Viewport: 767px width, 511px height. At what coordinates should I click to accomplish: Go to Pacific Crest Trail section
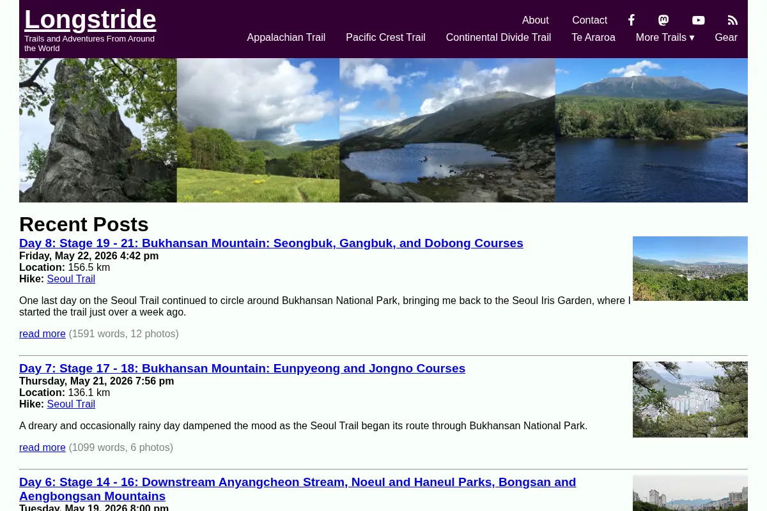pyautogui.click(x=385, y=37)
